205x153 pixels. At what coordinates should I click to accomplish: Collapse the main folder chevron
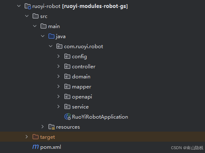coord(35,26)
